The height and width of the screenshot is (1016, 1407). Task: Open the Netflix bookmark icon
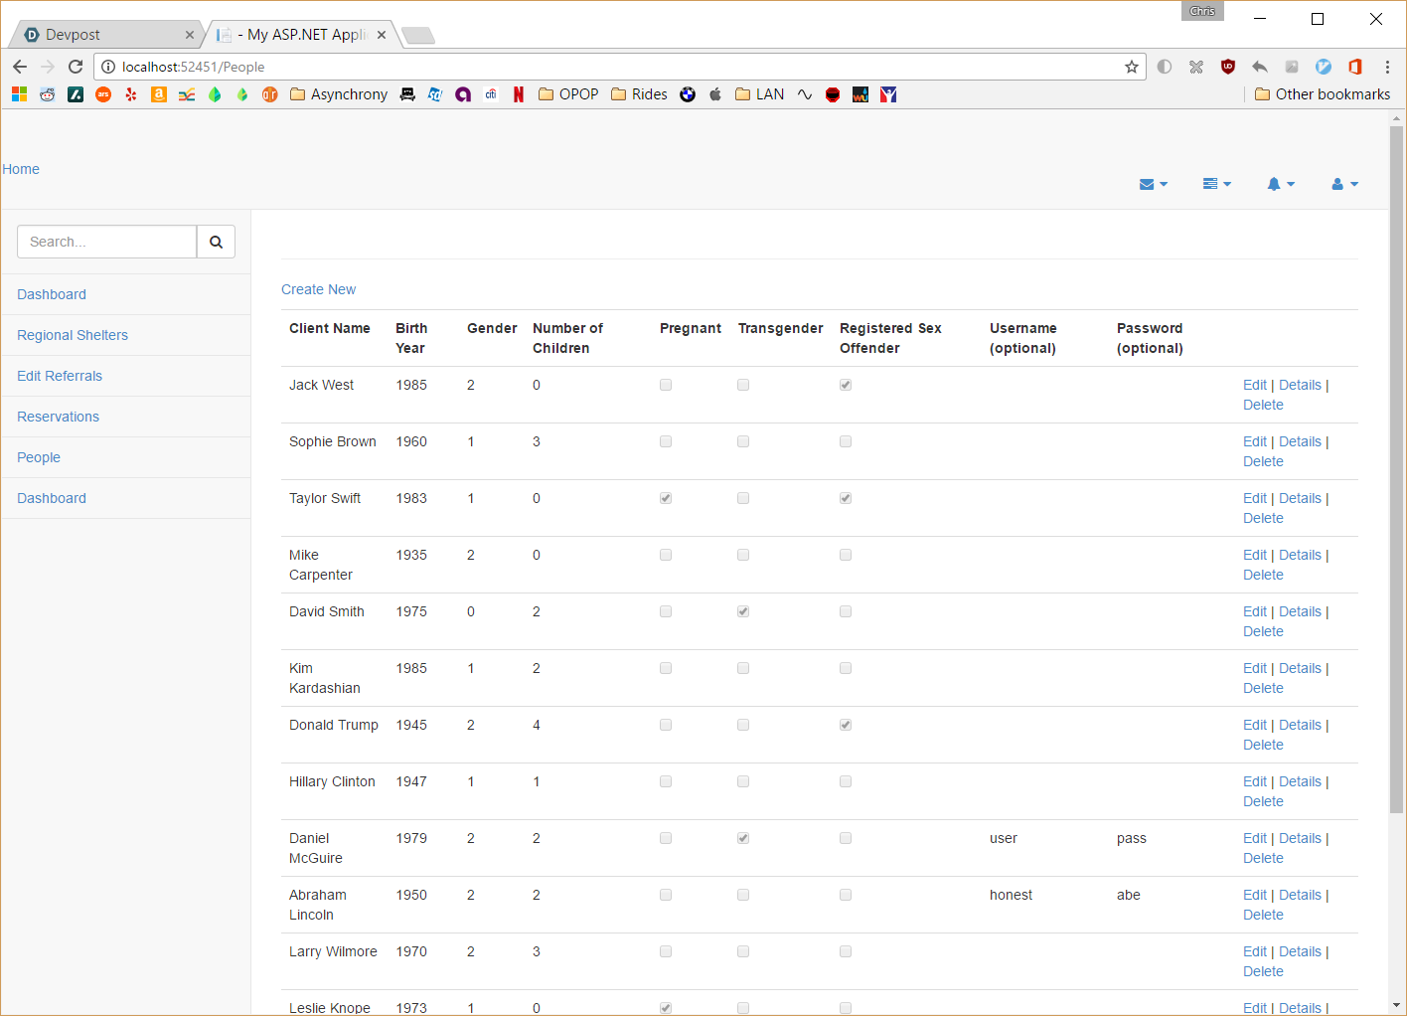tap(519, 94)
